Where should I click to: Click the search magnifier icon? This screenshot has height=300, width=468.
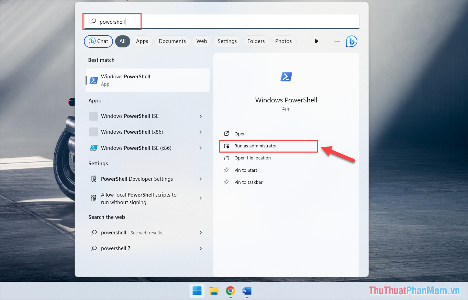point(93,21)
